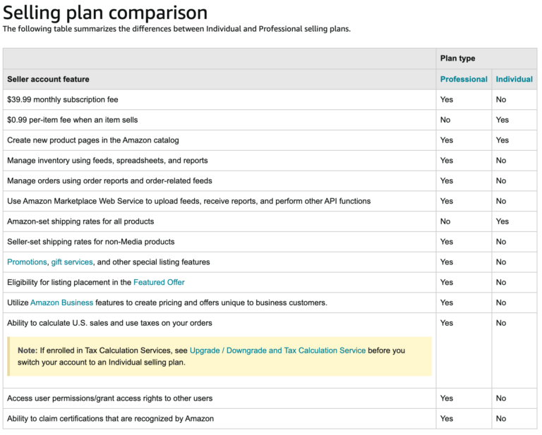Click the Manage inventory using feeds row text
Image resolution: width=542 pixels, height=435 pixels.
pyautogui.click(x=107, y=161)
